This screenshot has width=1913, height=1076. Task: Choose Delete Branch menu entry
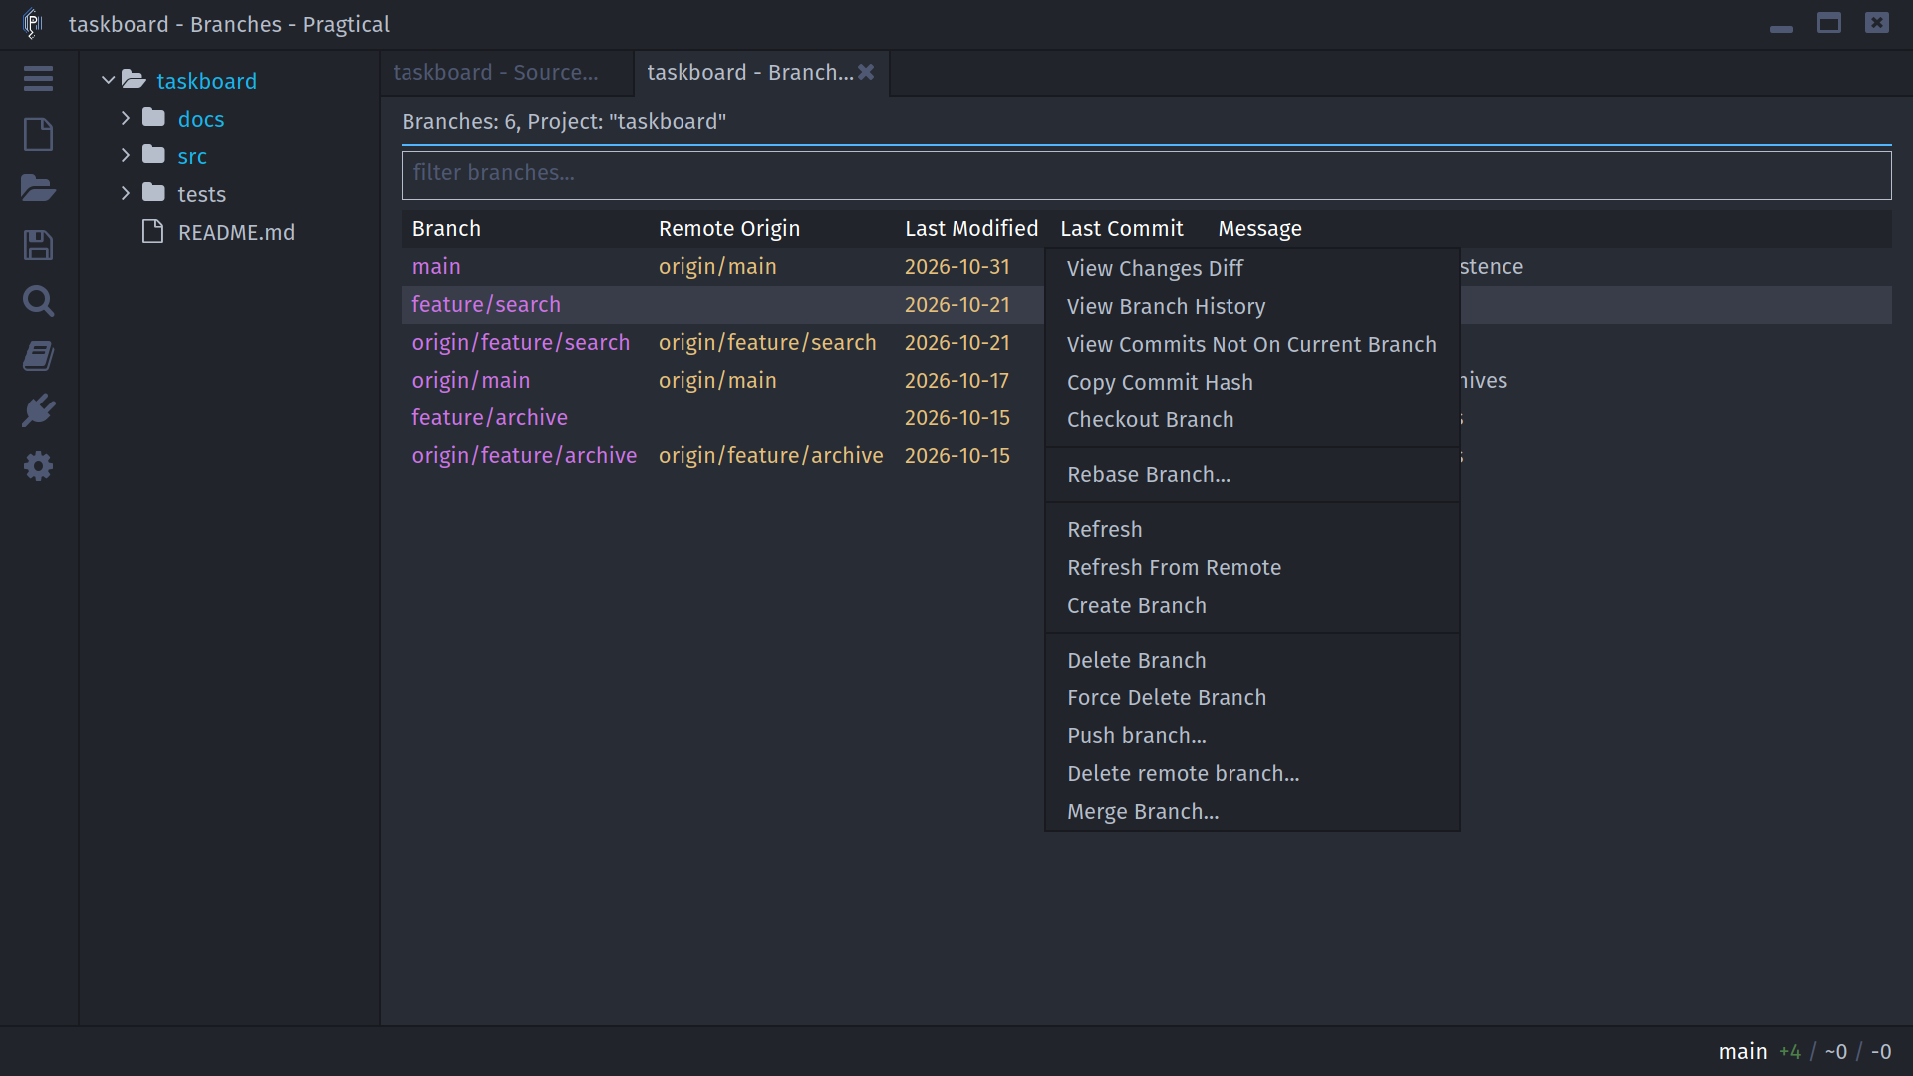1252,660
